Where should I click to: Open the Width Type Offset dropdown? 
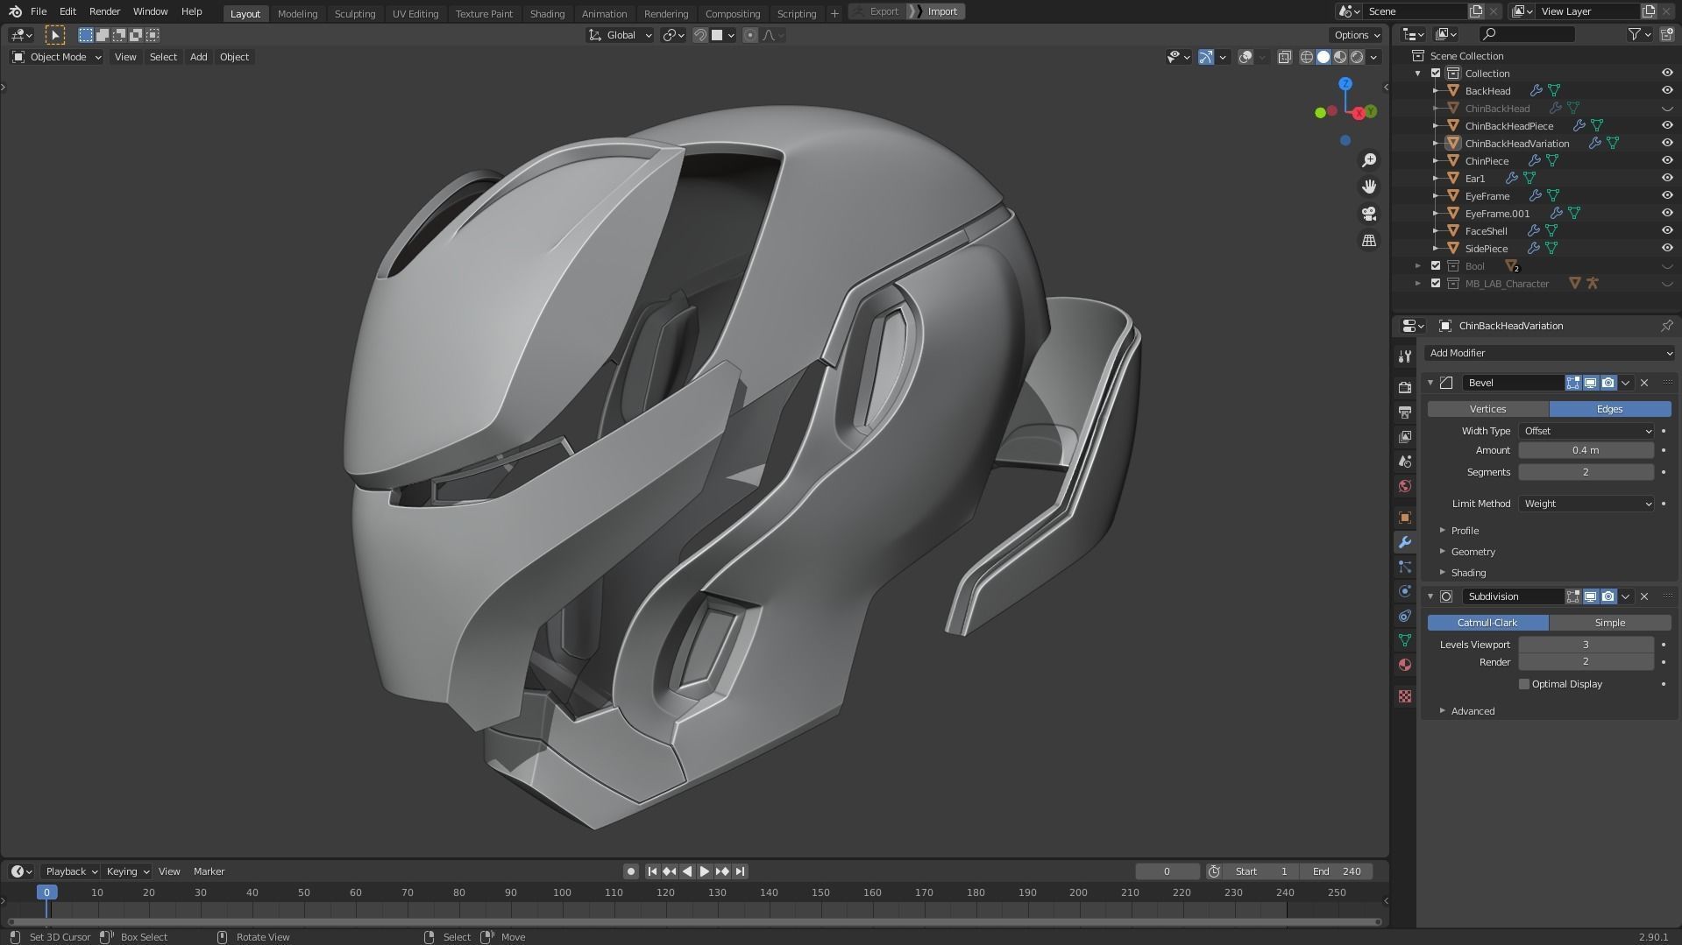click(1586, 431)
